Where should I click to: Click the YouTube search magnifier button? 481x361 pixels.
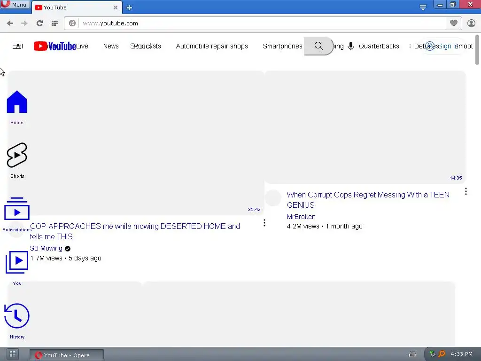319,46
